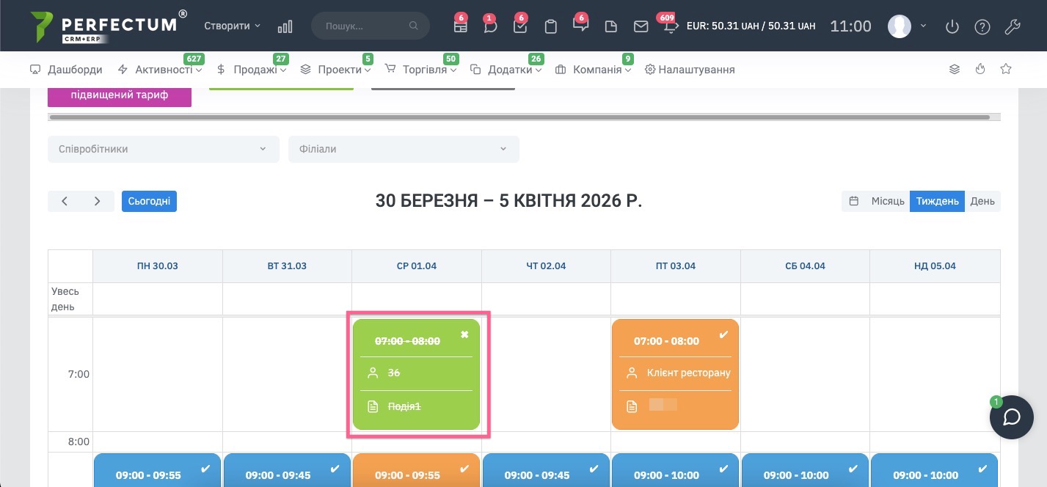Click the power logout icon
This screenshot has height=487, width=1047.
[952, 27]
